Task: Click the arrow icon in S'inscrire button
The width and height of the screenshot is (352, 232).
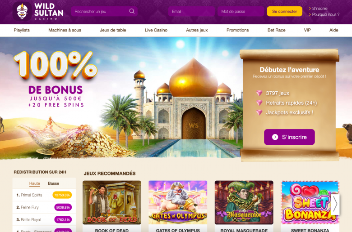Action: [275, 137]
